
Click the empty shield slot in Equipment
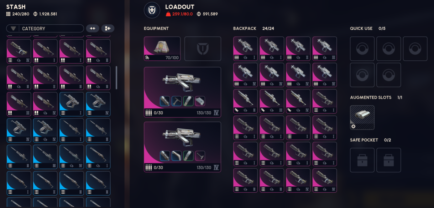point(203,49)
